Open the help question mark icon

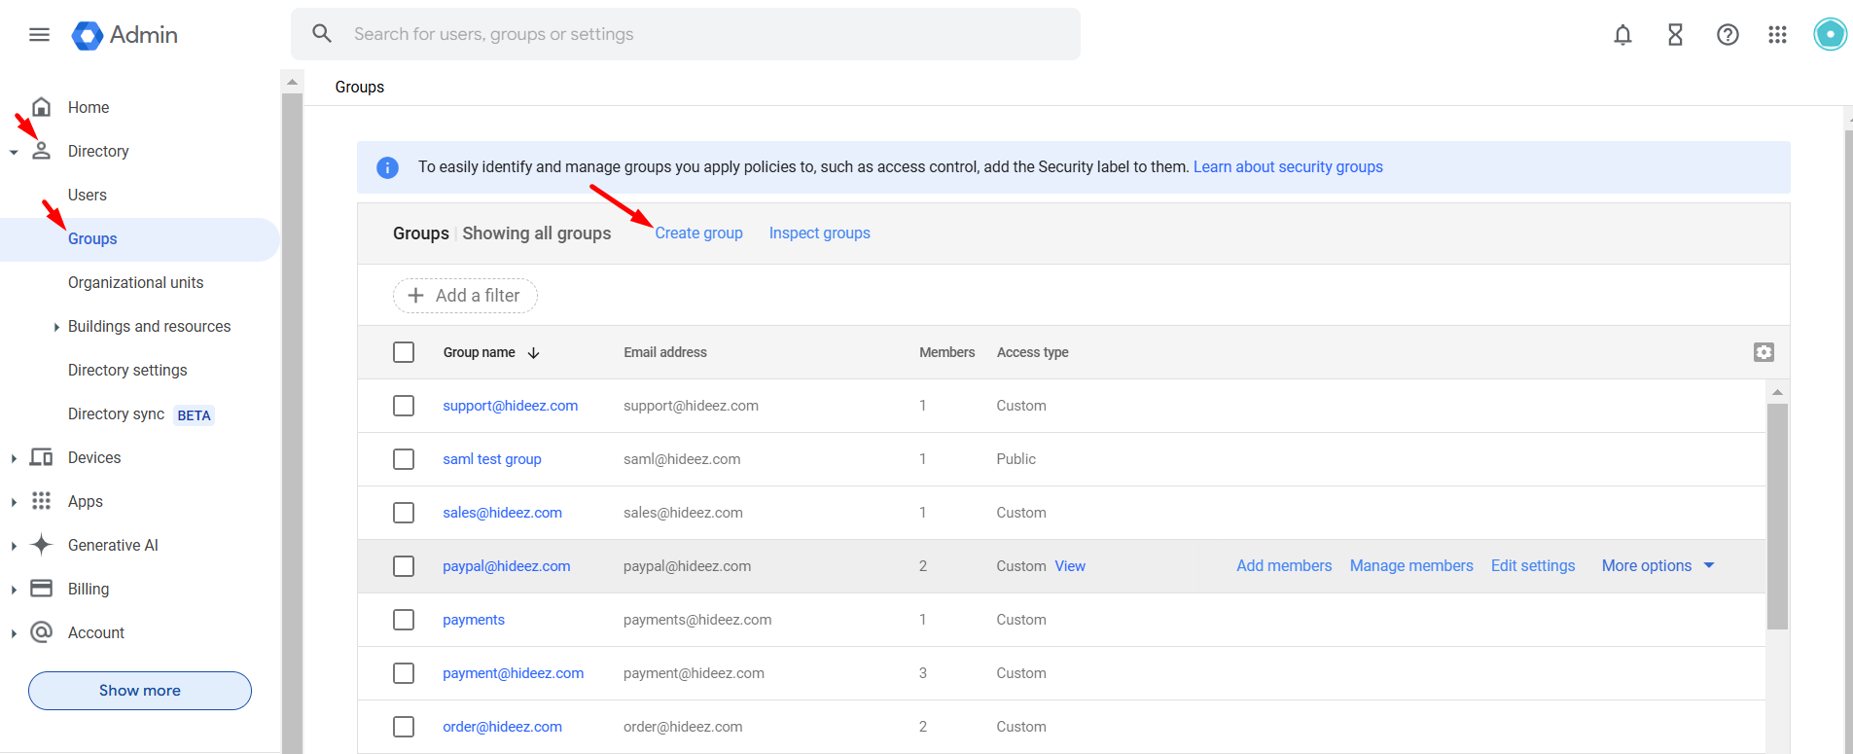1728,35
